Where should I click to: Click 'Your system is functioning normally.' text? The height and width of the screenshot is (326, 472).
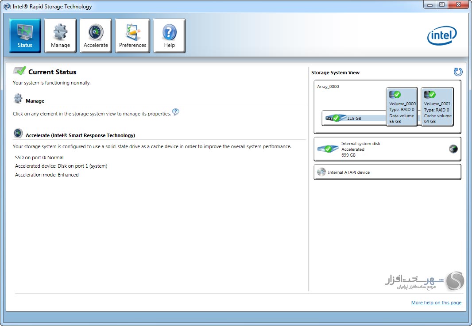click(x=51, y=83)
